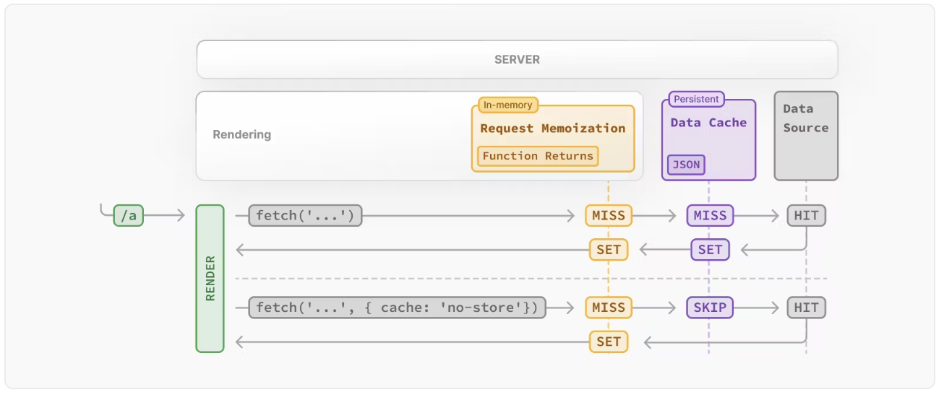The height and width of the screenshot is (400, 944).
Task: Select the Rendering panel label
Action: pos(241,134)
